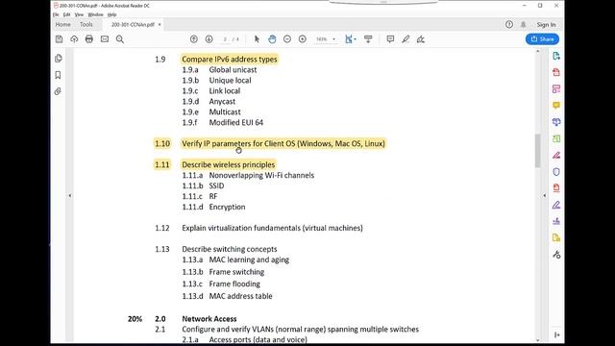Activate the Hand pan tool
615x346 pixels.
[272, 39]
